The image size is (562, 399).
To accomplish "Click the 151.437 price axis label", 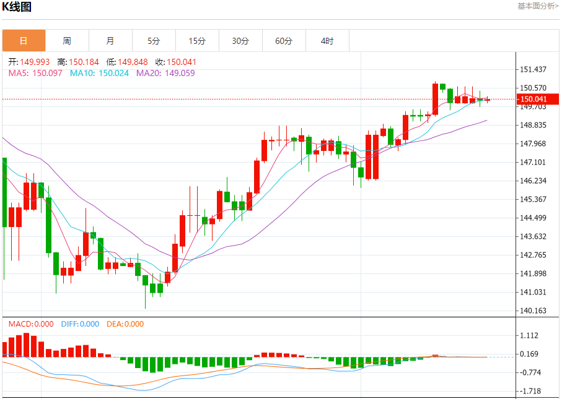I will pos(533,69).
